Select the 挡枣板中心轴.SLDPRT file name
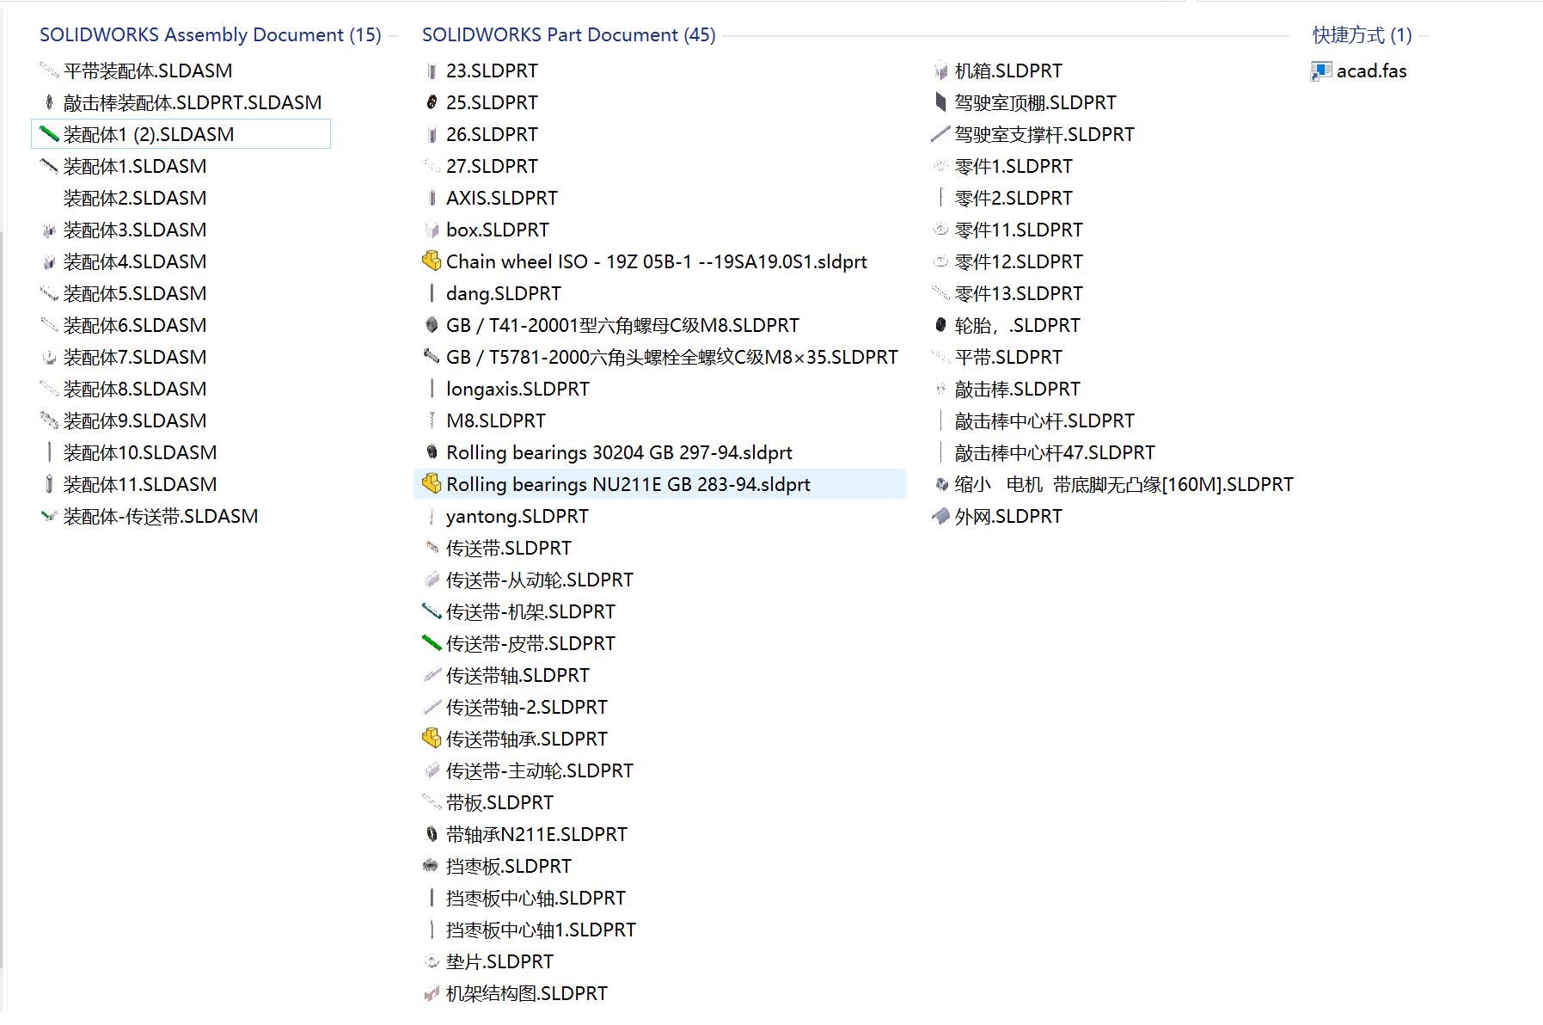 (x=536, y=898)
